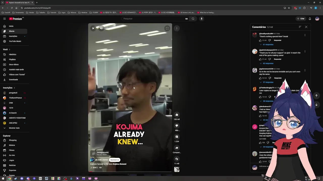Open the @Lunak_Games channel link
This screenshot has width=323, height=181.
101,160
